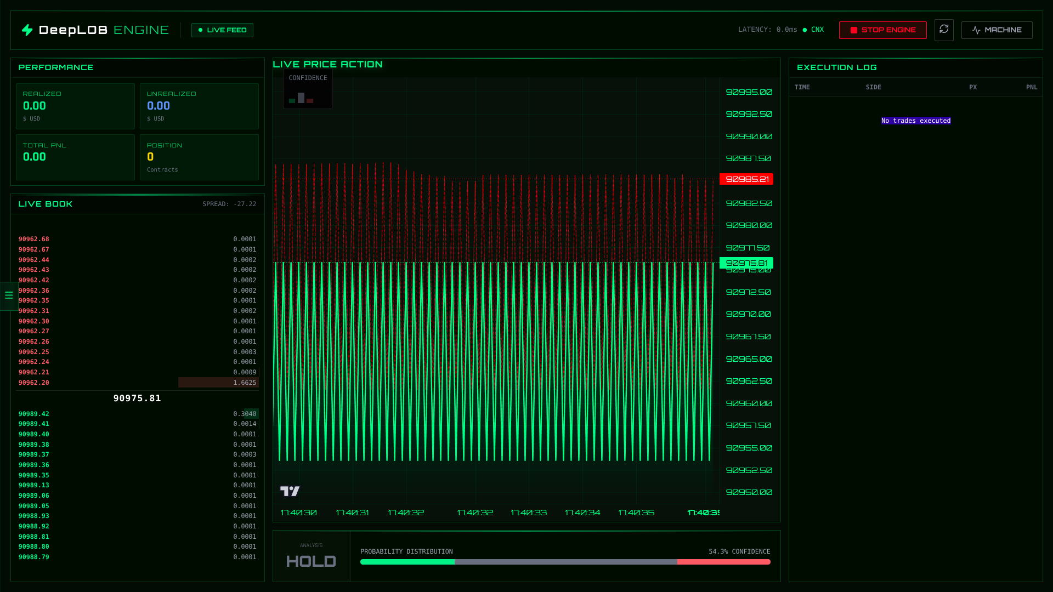Click the mid price 90975.81 in book
The height and width of the screenshot is (592, 1053).
(x=137, y=399)
